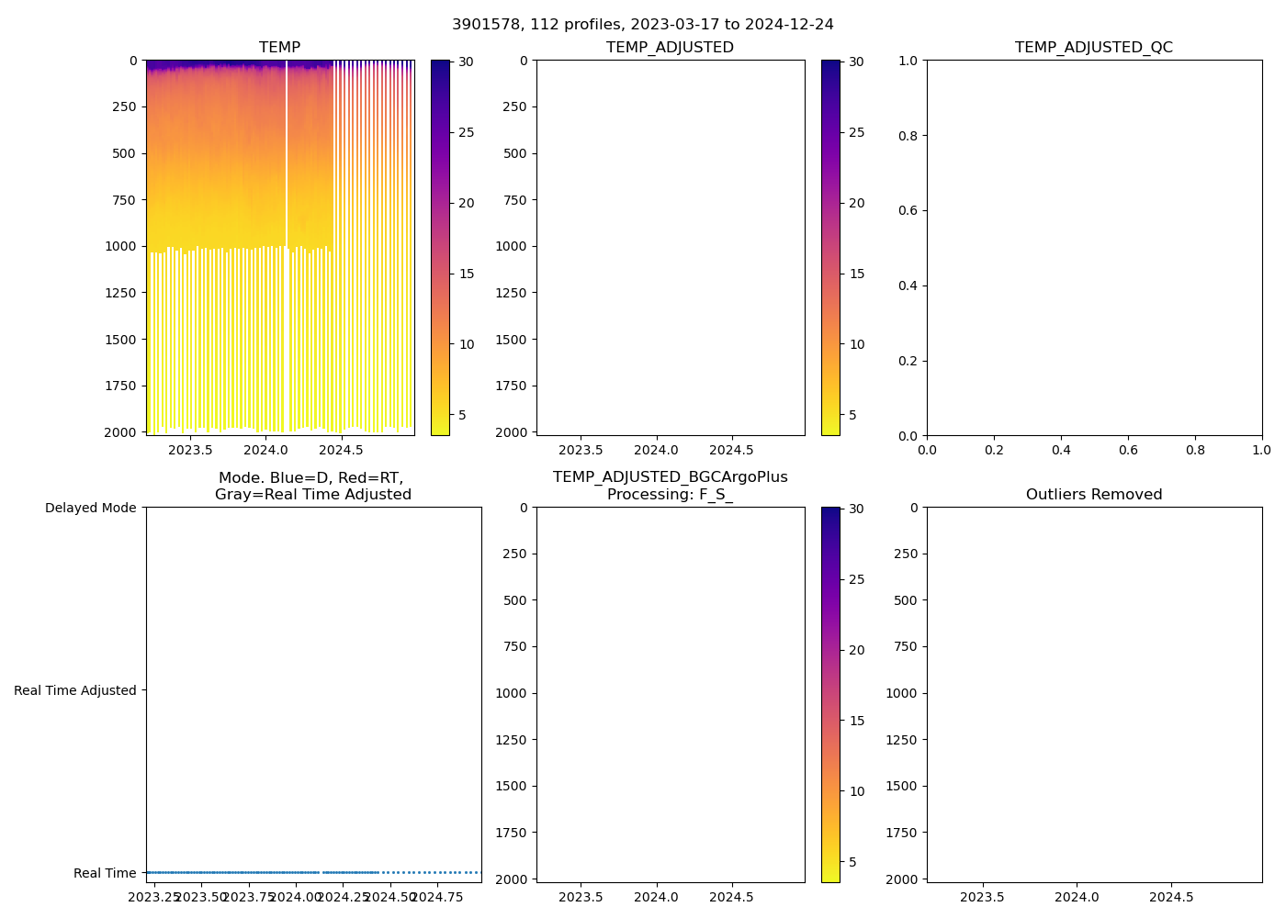Click the Real Time y-axis label
Screen dimensions: 1286x918
click(105, 873)
